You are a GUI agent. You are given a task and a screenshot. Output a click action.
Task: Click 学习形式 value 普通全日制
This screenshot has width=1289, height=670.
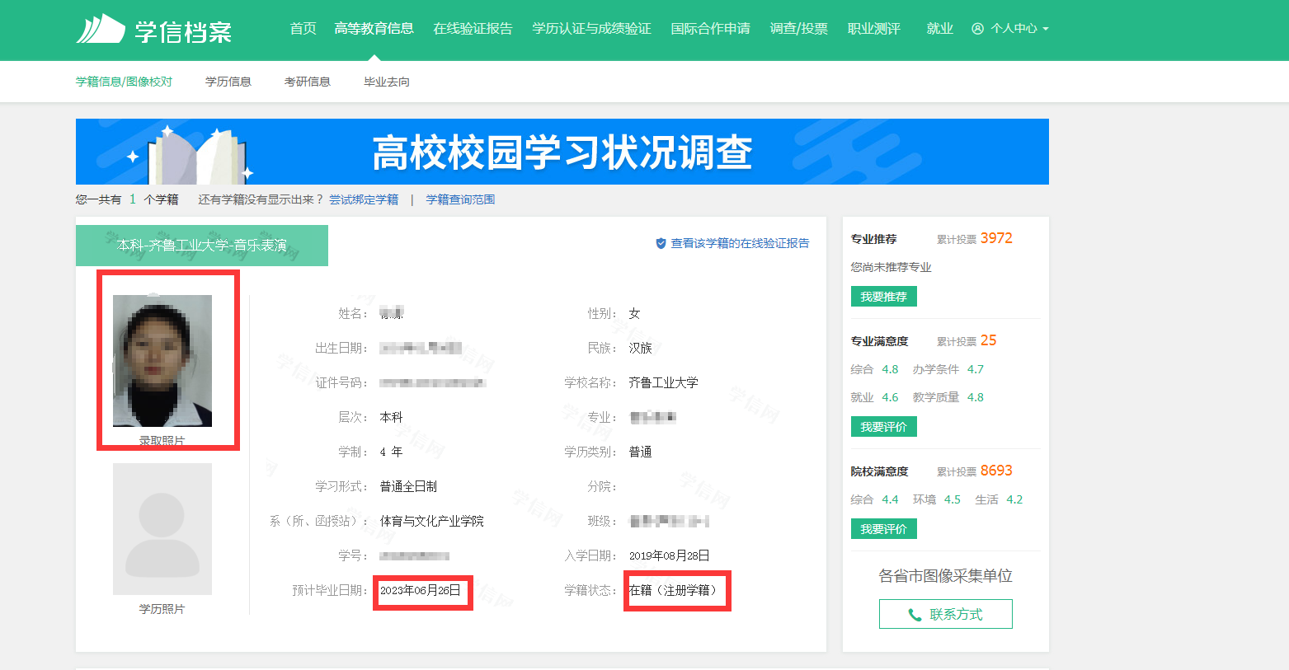408,486
